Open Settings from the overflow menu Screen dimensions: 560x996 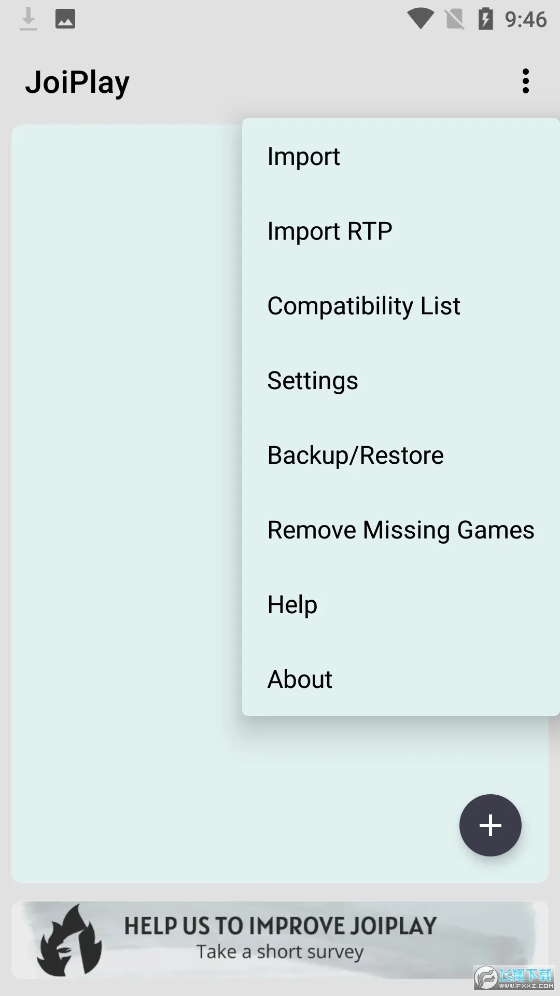(x=313, y=381)
